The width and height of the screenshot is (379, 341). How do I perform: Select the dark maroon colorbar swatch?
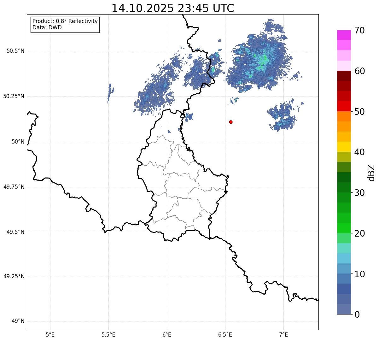(343, 76)
